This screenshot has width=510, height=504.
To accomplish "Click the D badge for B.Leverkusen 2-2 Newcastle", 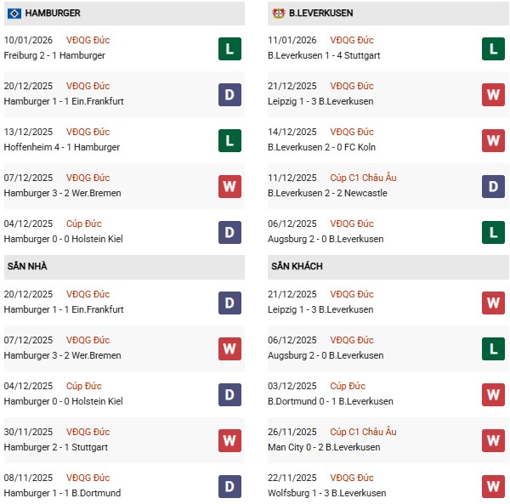I will tap(494, 186).
